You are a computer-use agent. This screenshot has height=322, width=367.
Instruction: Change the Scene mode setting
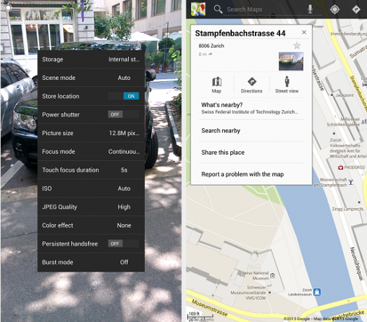pos(91,78)
